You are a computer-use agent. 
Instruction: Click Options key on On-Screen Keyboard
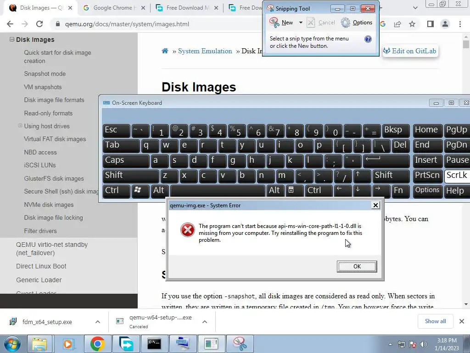click(427, 191)
